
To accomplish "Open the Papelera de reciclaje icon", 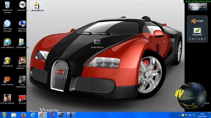I will tap(7, 7).
